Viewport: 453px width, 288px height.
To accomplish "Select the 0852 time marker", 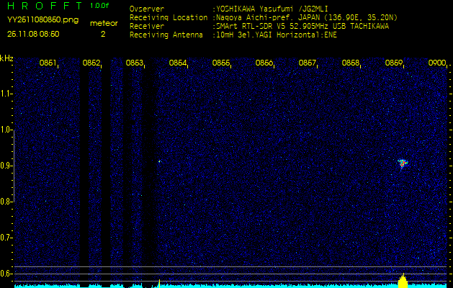I will pos(91,63).
